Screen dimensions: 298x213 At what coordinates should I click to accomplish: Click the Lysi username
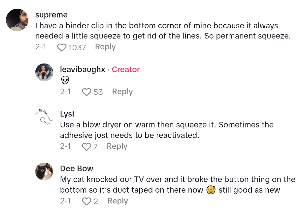[67, 114]
